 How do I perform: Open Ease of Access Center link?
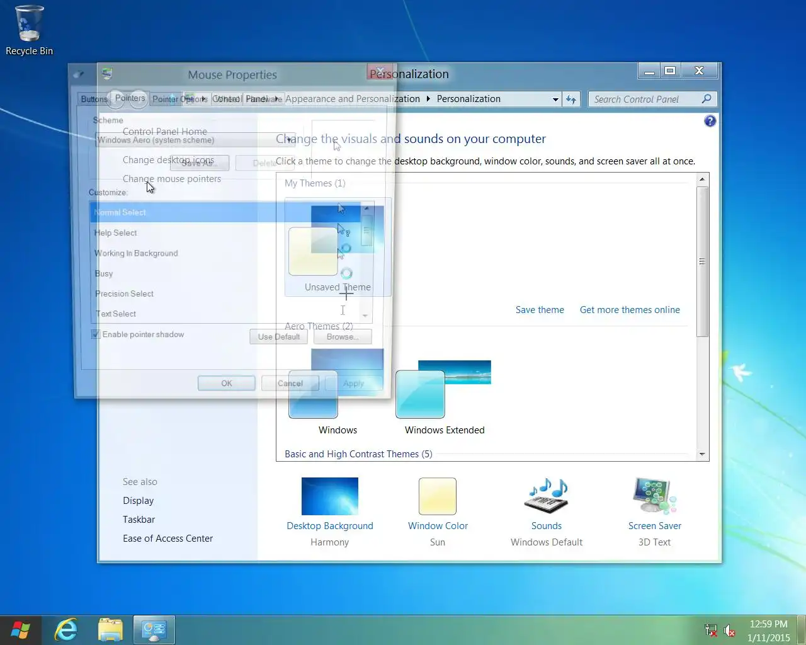pos(168,539)
